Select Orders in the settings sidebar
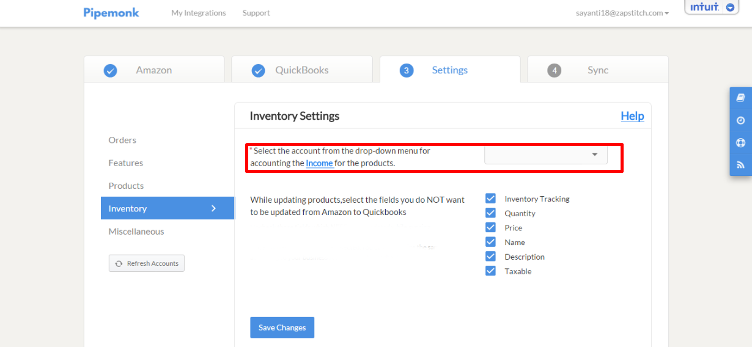 [x=122, y=140]
